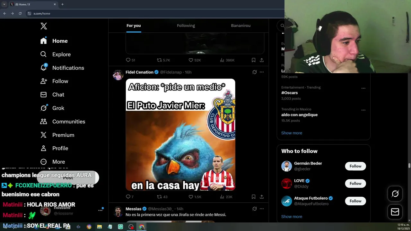Switch to the For you tab
The height and width of the screenshot is (231, 411).
tap(134, 26)
